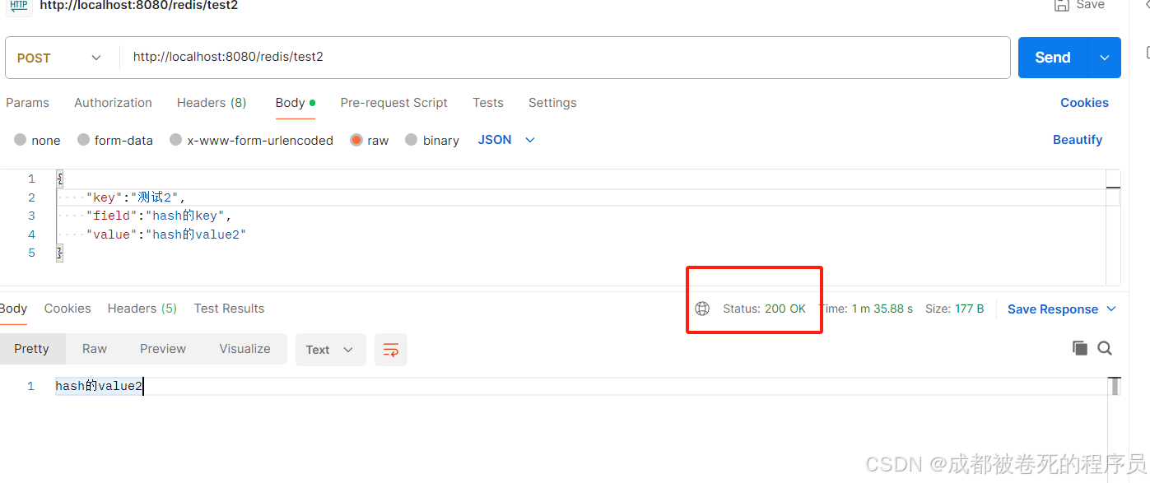This screenshot has height=483, width=1150.
Task: Click the request editor vertical scrollbar
Action: pyautogui.click(x=1113, y=228)
